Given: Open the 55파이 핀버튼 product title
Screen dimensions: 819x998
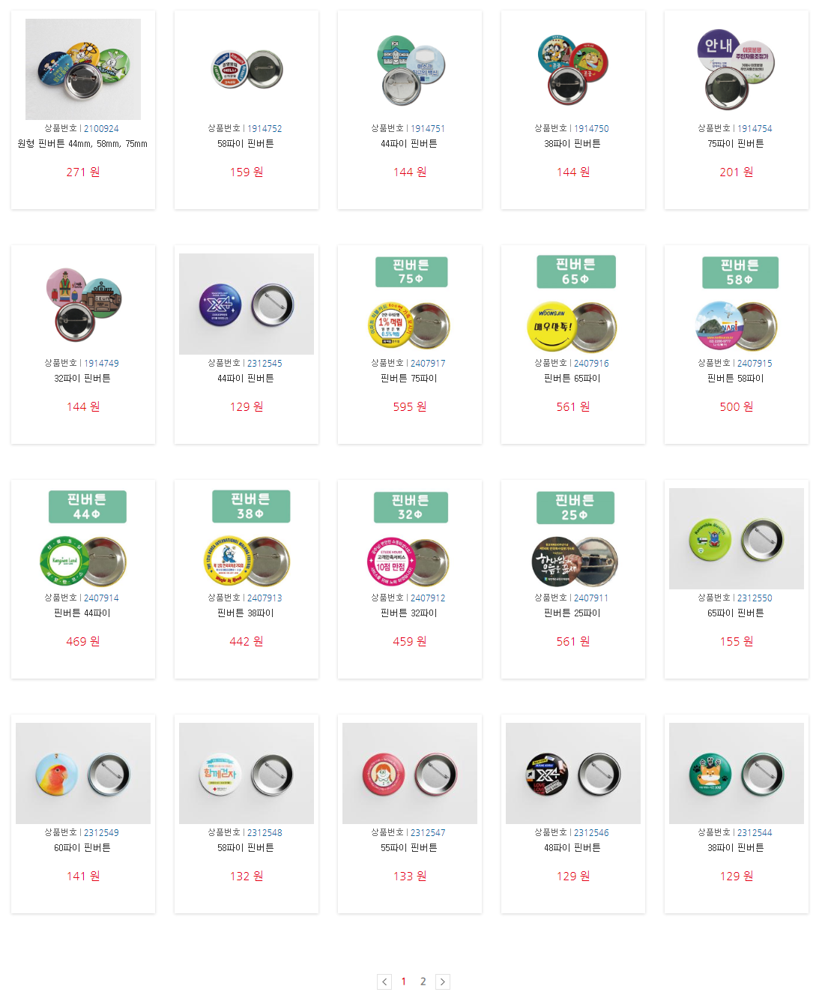Looking at the screenshot, I should [x=409, y=848].
